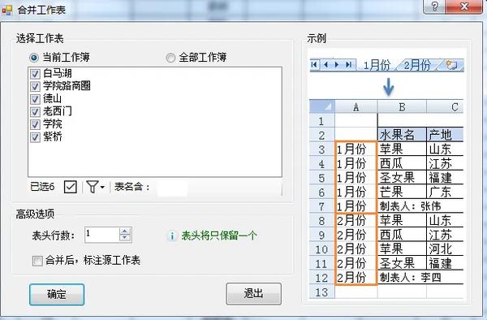The width and height of the screenshot is (487, 320).
Task: Click column header B in example
Action: tap(403, 107)
